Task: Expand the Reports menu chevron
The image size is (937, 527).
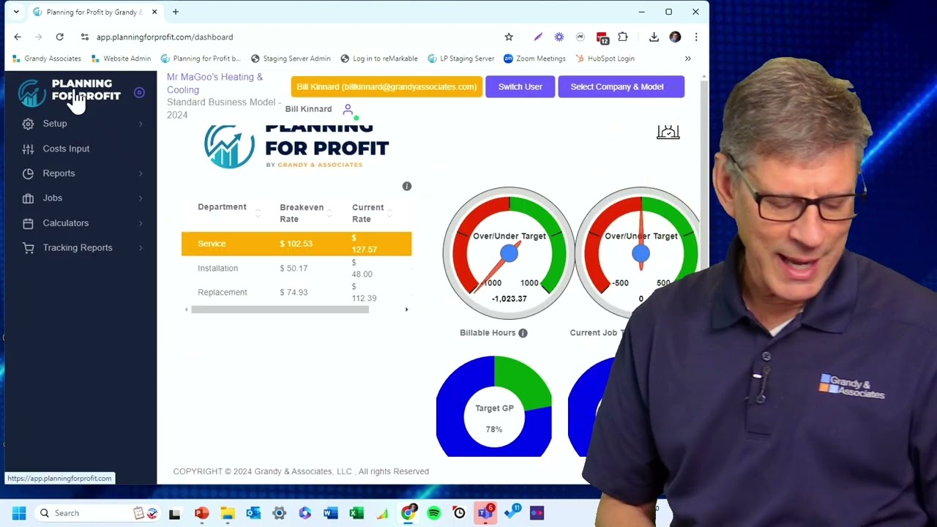Action: [x=141, y=173]
